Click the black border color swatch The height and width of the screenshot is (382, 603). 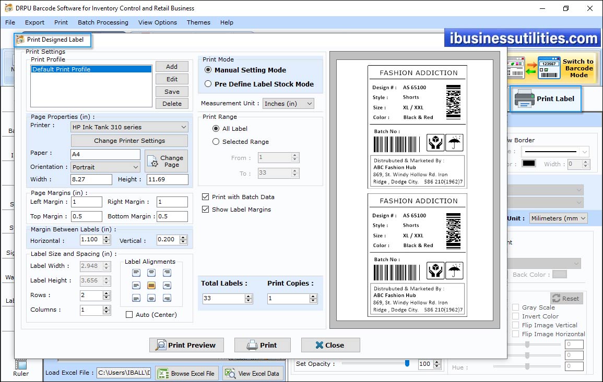[x=529, y=163]
